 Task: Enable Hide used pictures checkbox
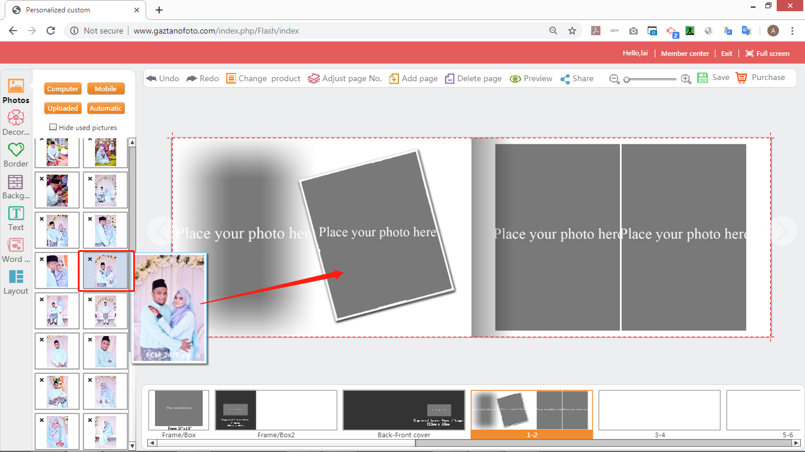point(53,127)
